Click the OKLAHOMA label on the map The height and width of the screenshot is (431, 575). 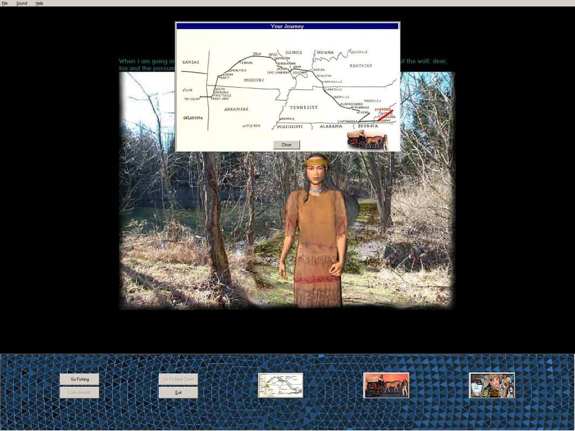pyautogui.click(x=193, y=118)
